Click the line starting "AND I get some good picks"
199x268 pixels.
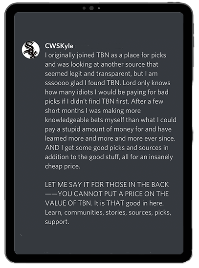coord(107,148)
